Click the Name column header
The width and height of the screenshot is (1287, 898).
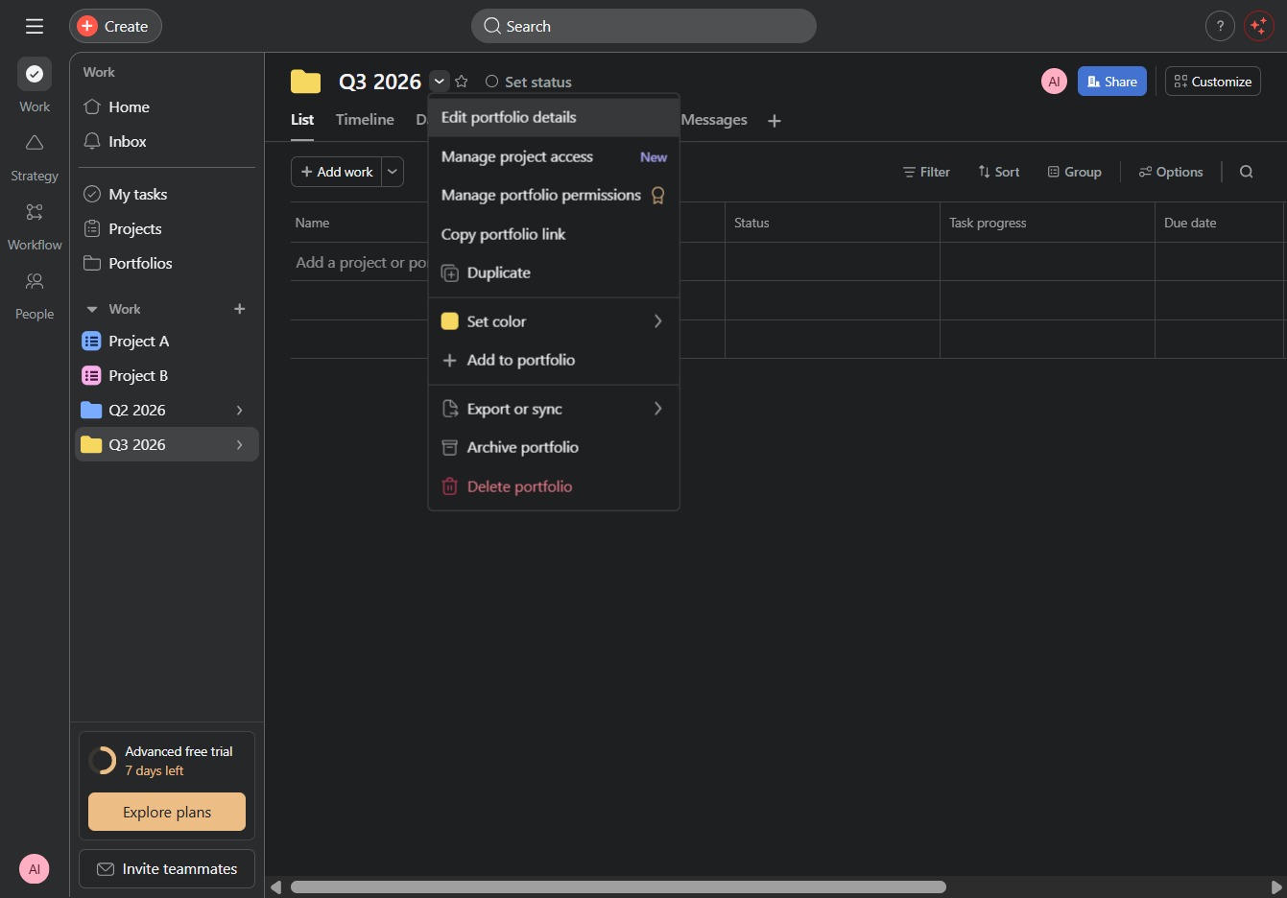coord(359,223)
